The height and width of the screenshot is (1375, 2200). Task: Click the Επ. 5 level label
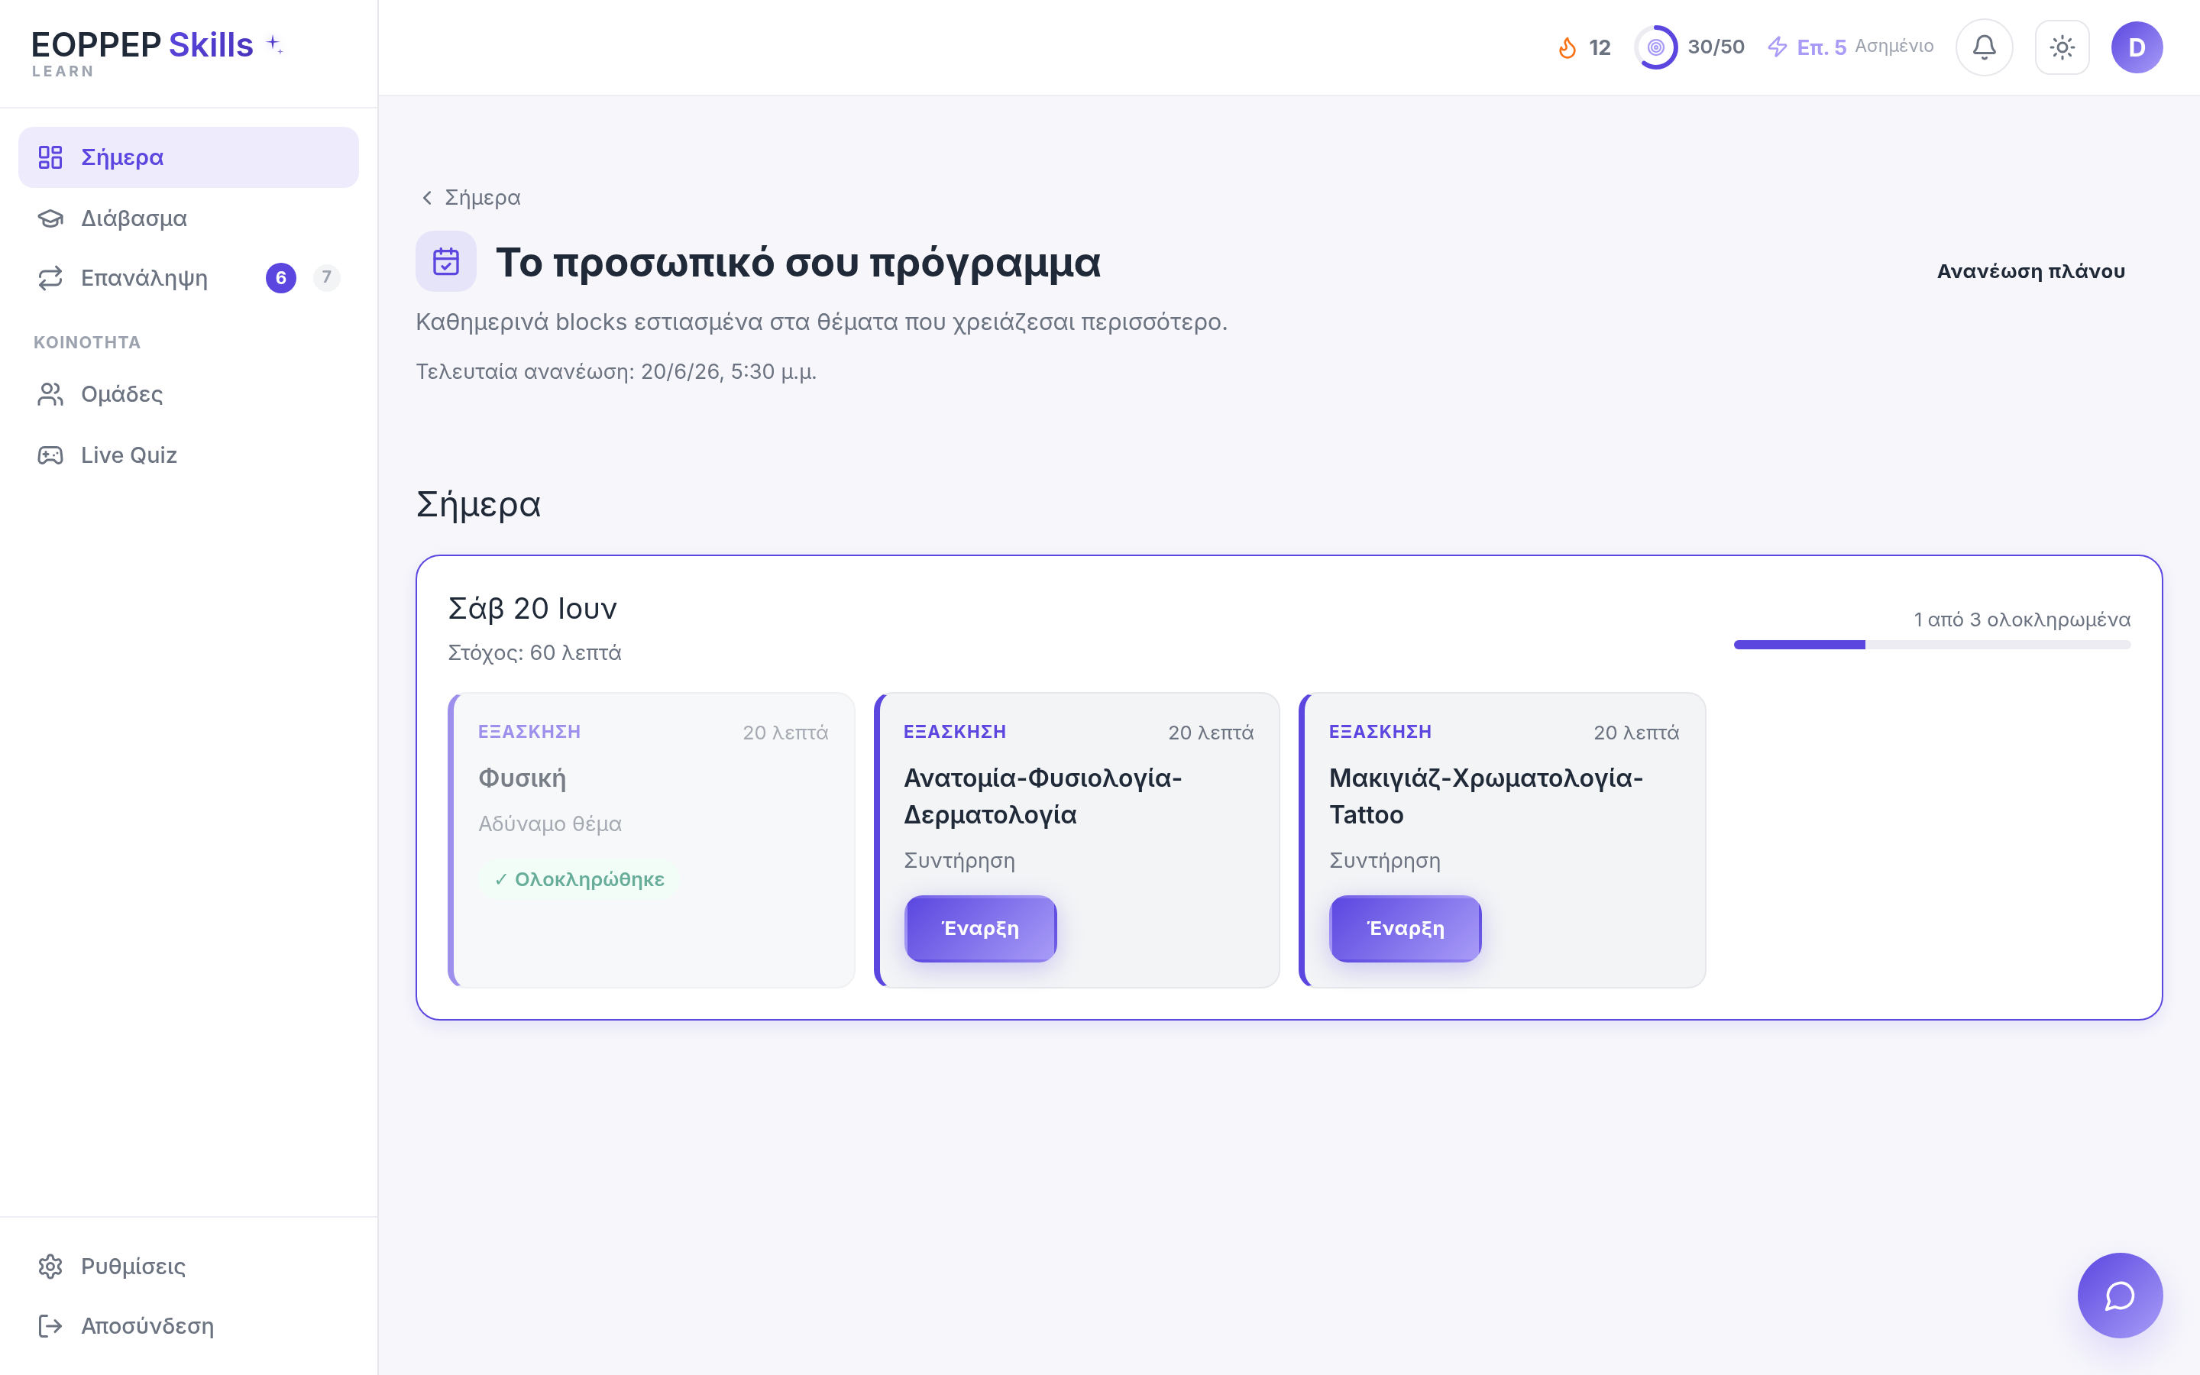tap(1821, 47)
